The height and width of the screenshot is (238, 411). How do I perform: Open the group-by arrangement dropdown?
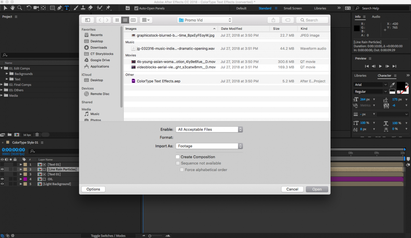coord(146,20)
